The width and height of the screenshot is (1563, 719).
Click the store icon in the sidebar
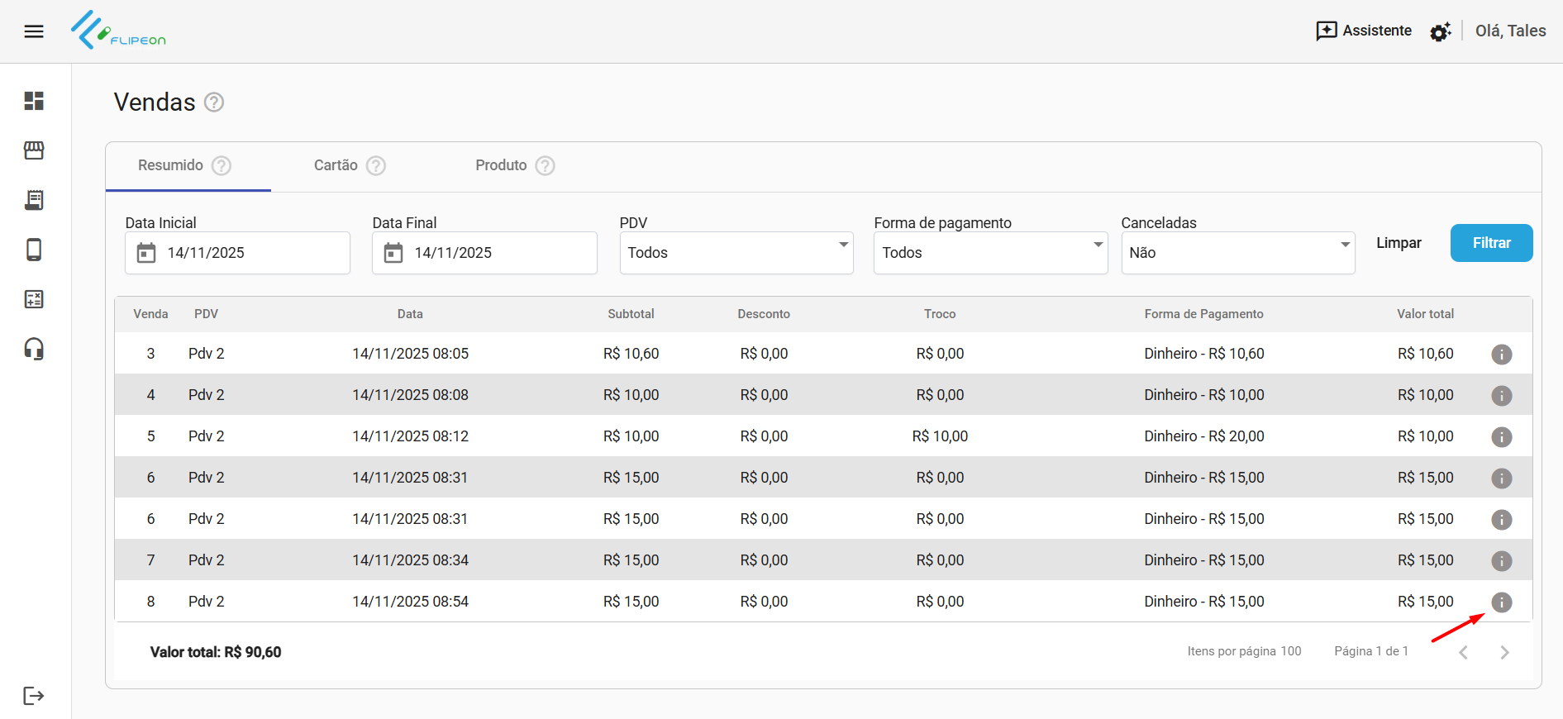pos(34,150)
